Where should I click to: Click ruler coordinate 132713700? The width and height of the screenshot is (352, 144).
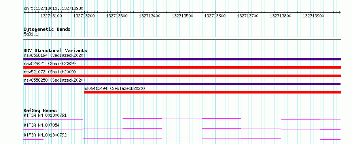point(248,16)
